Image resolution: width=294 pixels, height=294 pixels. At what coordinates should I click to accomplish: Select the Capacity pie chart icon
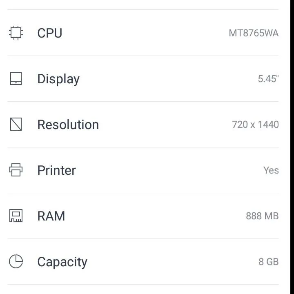pos(16,261)
